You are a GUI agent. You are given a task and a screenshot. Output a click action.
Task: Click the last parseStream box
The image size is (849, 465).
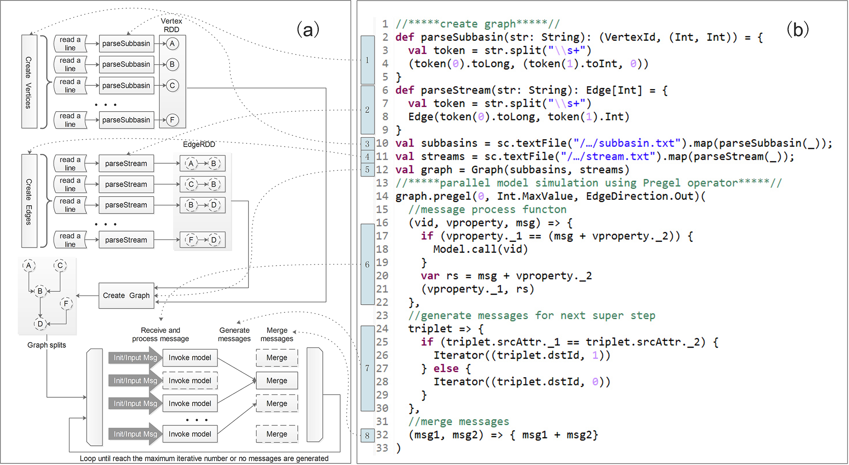point(126,240)
